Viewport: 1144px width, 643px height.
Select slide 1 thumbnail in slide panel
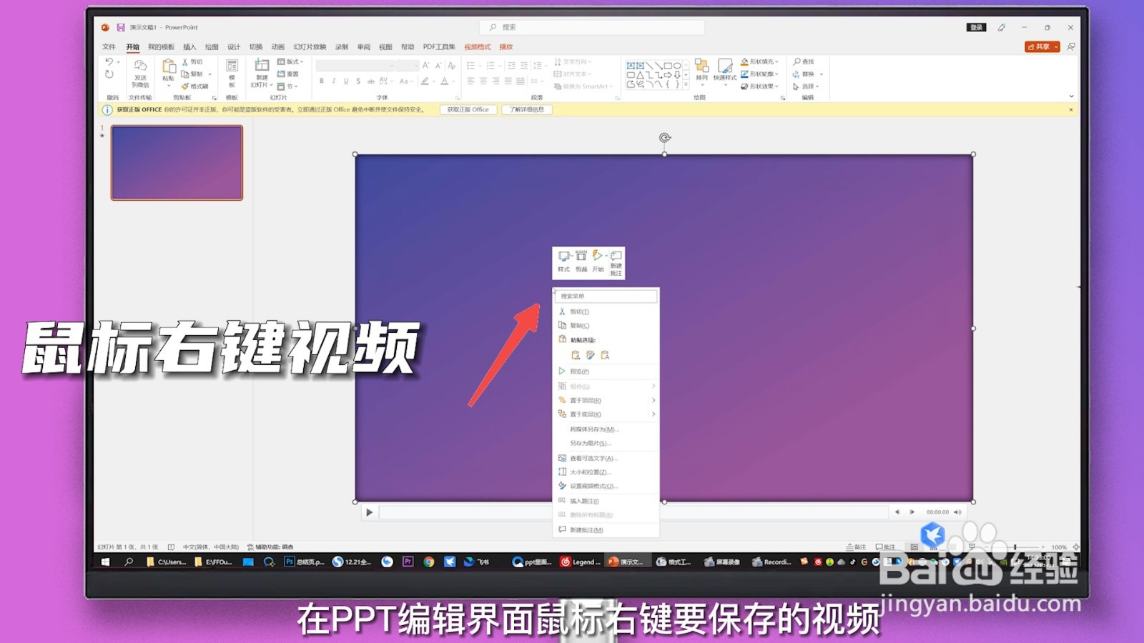click(x=175, y=162)
